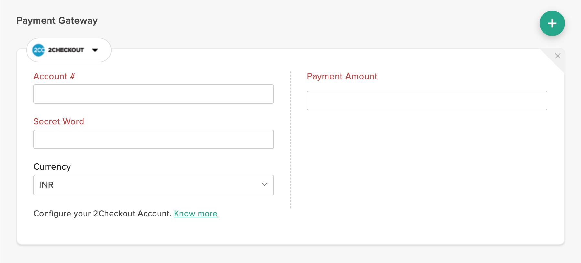This screenshot has height=263, width=581.
Task: Click the 2CHECKOUT gateway name text
Action: tap(66, 50)
